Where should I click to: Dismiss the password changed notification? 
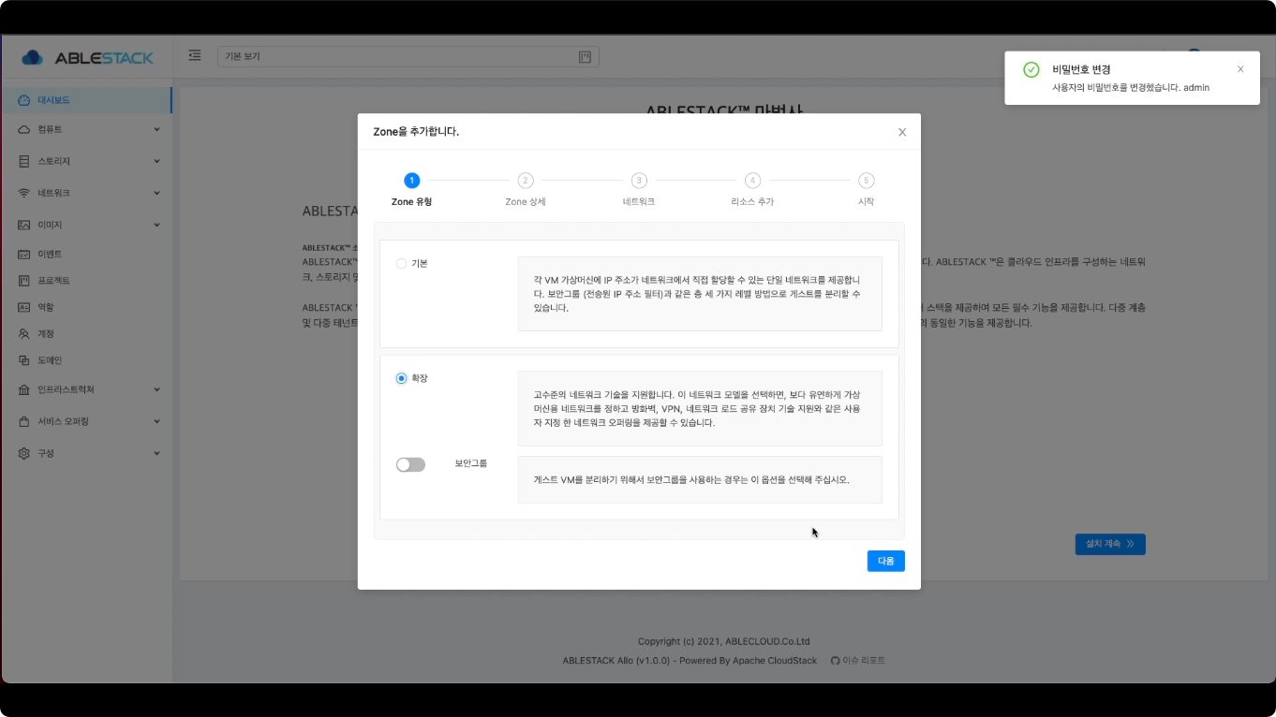point(1240,69)
